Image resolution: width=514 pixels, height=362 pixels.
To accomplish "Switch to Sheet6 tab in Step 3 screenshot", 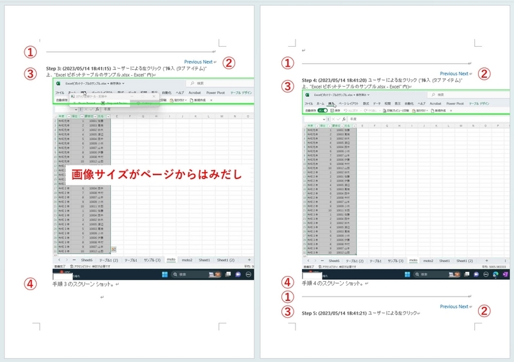I will coord(87,260).
